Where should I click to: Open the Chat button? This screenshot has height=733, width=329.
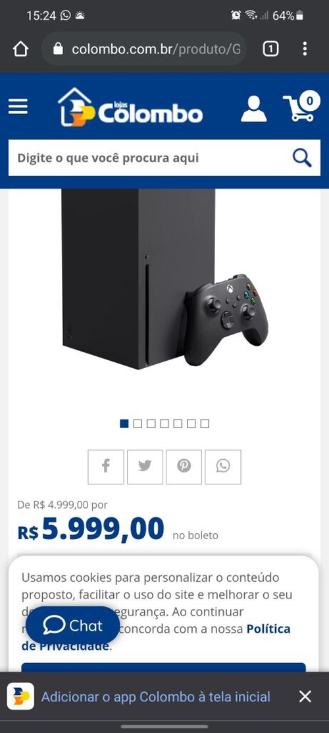click(72, 625)
